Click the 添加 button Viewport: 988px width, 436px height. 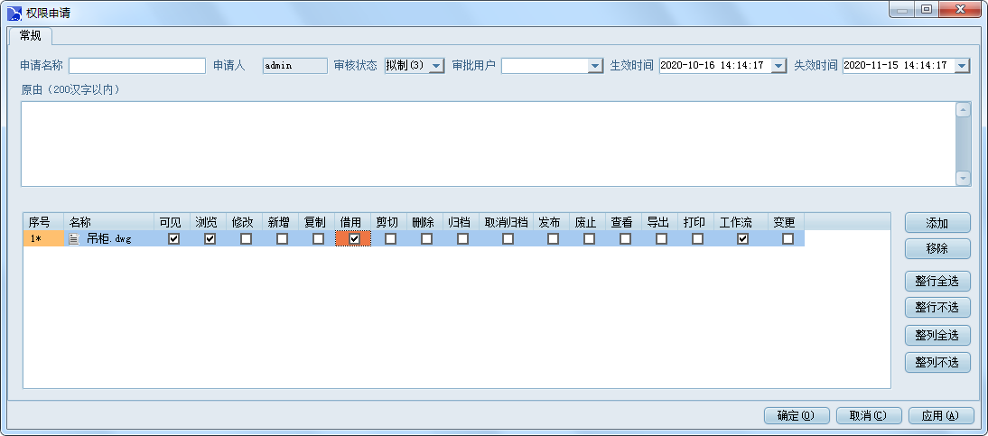937,223
